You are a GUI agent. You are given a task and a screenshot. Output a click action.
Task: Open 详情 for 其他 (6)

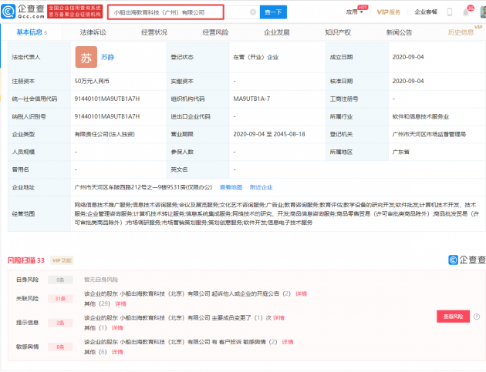click(x=117, y=352)
